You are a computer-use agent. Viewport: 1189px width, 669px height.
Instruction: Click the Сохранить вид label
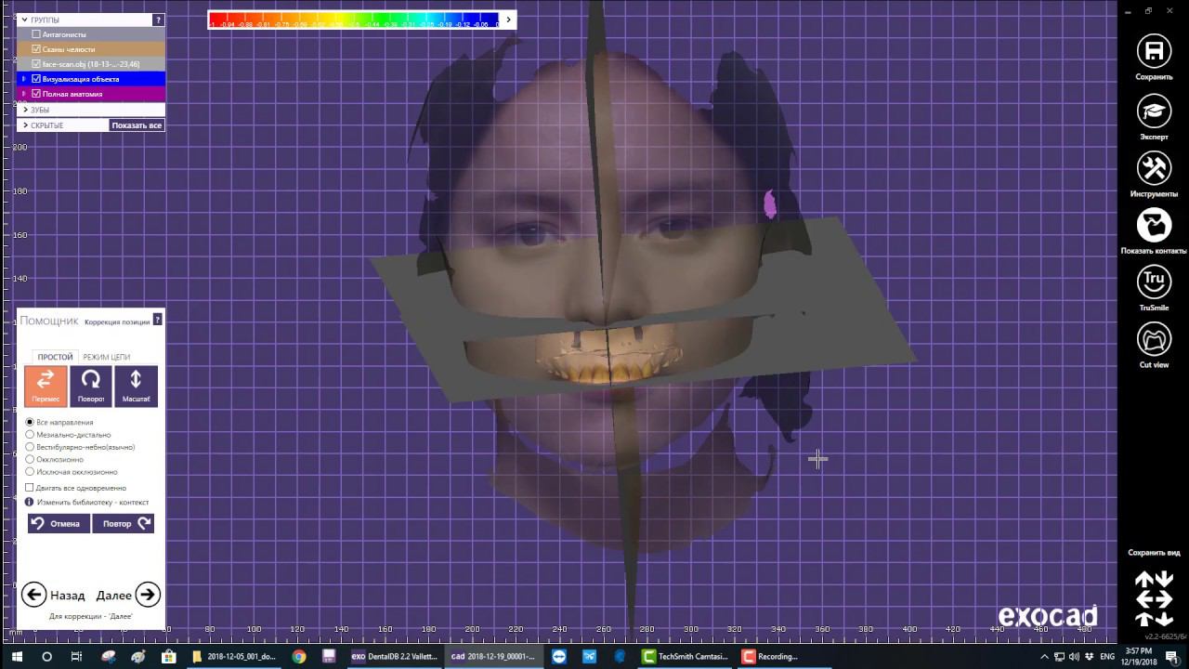click(x=1154, y=553)
